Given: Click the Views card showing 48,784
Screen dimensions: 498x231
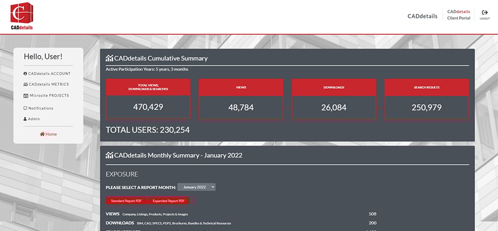Looking at the screenshot, I should pyautogui.click(x=241, y=99).
